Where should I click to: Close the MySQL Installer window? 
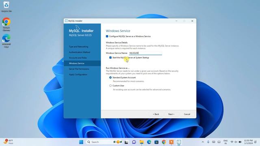[192, 21]
